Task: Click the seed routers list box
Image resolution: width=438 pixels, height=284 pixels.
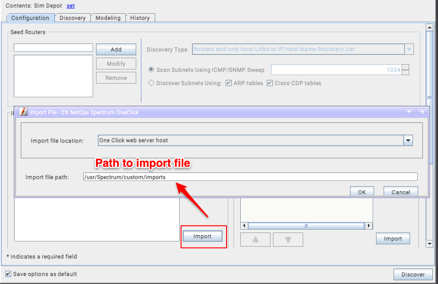Action: point(53,76)
